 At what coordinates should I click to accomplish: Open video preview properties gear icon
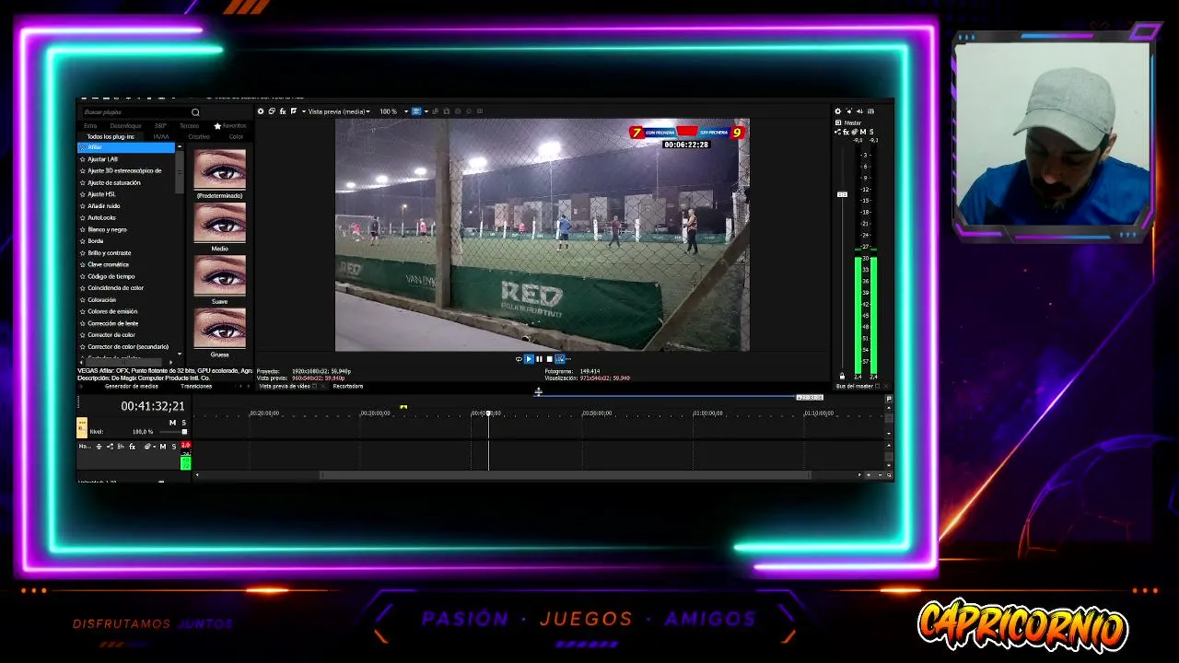tap(261, 111)
